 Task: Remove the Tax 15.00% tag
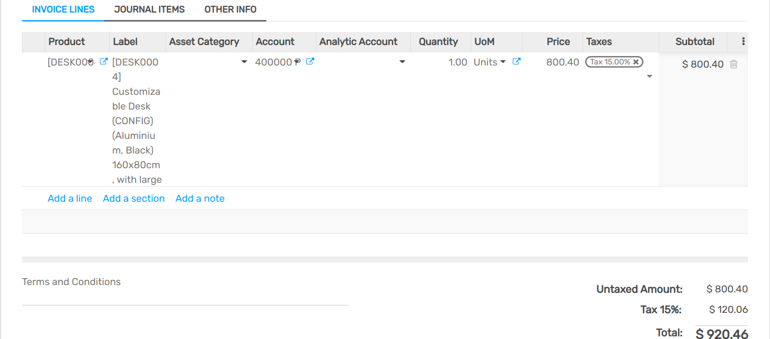click(x=636, y=62)
